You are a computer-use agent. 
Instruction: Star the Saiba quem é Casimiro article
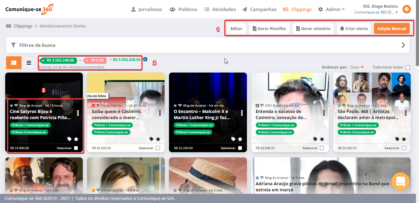click(158, 139)
